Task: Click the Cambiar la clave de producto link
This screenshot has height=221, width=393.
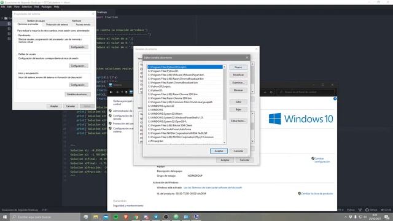Action: [317, 193]
